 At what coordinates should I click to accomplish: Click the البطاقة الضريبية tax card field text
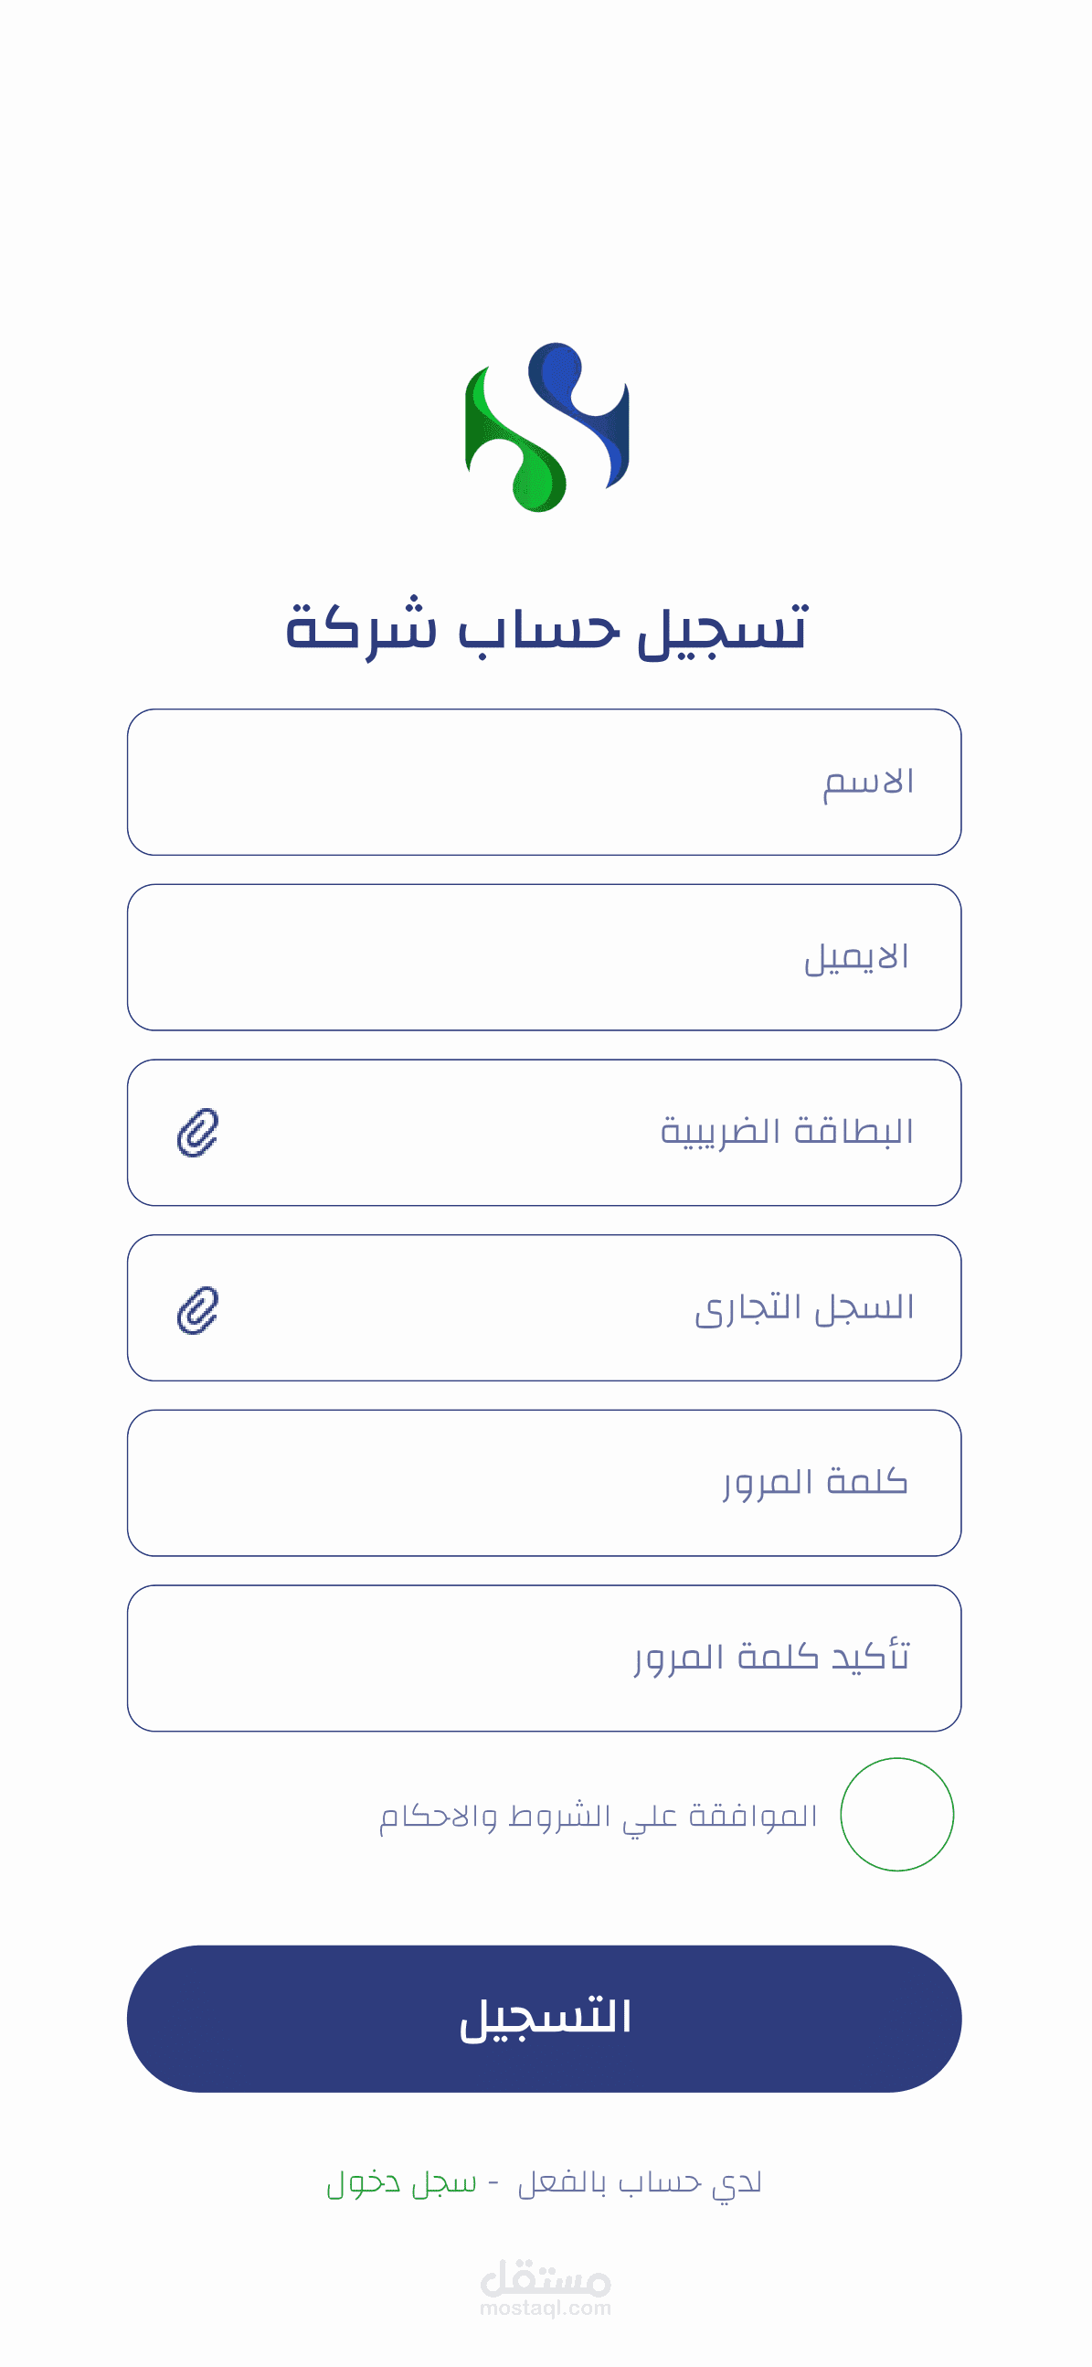pos(786,1132)
